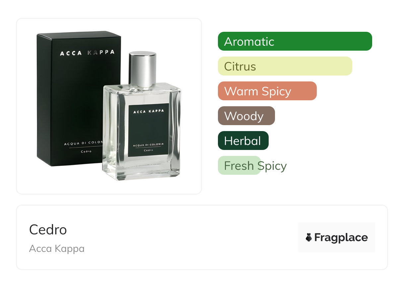The image size is (404, 286).
Task: Open the Cedro fragrance title
Action: (x=48, y=229)
